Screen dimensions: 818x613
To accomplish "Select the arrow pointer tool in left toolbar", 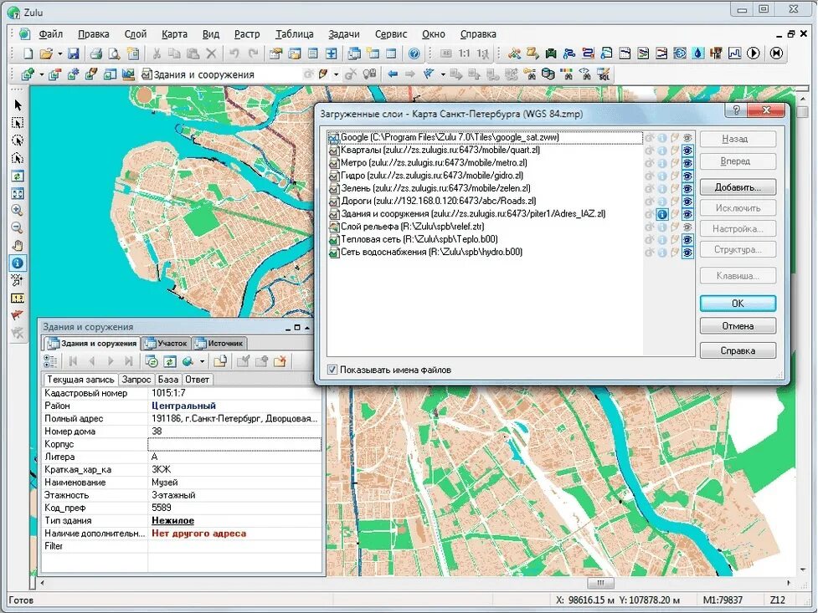I will tap(18, 105).
